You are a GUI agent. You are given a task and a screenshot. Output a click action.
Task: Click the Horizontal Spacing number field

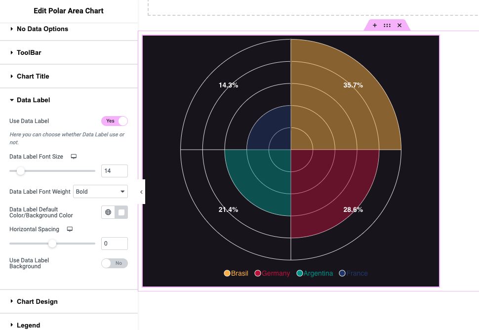pos(115,244)
